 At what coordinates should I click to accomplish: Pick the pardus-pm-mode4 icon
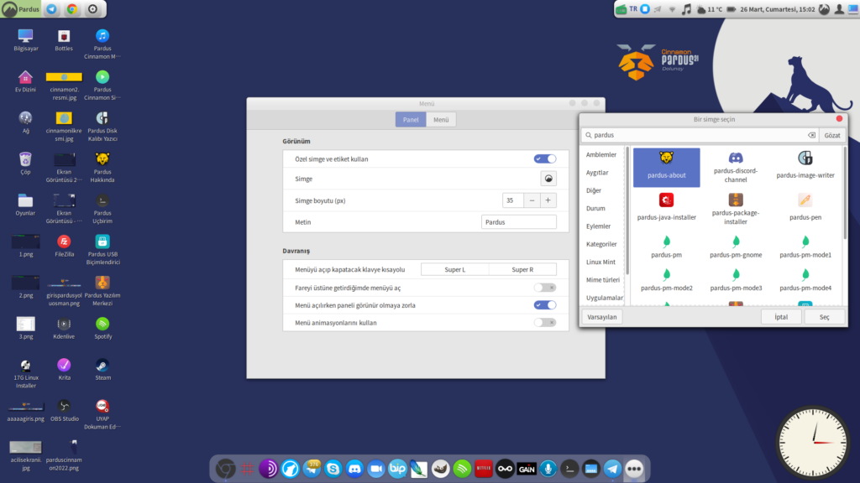tap(805, 280)
